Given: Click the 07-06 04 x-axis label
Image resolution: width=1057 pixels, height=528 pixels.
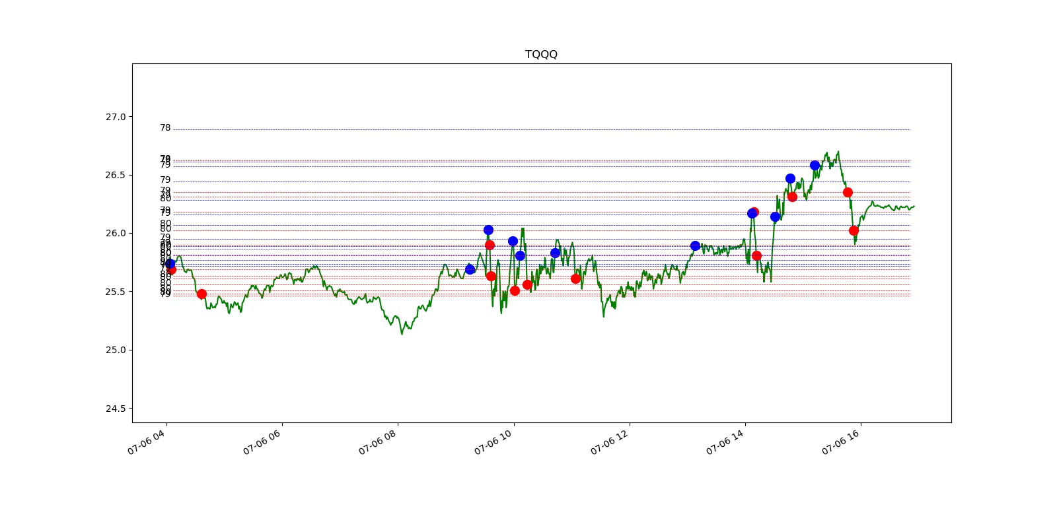Looking at the screenshot, I should (146, 442).
